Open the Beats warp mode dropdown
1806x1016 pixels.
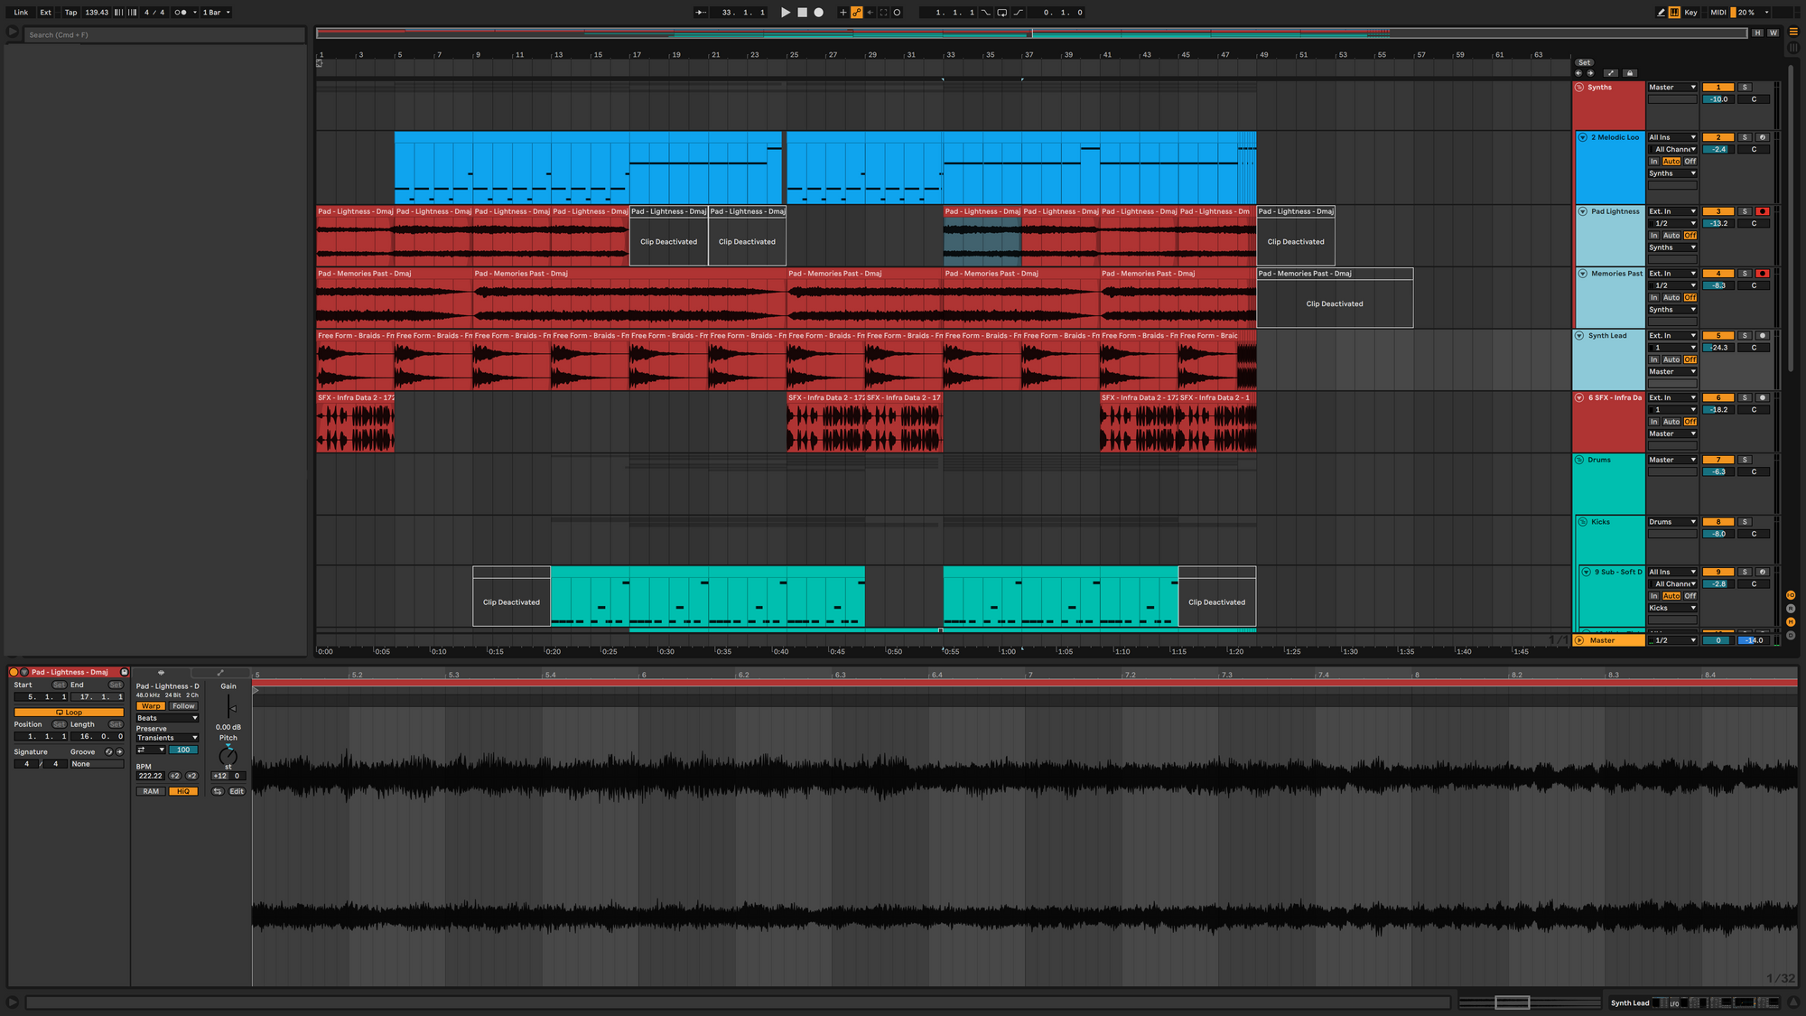tap(167, 718)
